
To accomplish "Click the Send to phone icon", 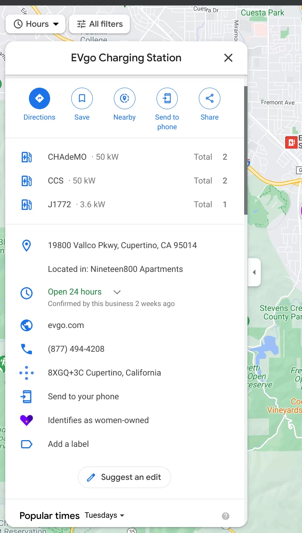I will click(x=167, y=98).
